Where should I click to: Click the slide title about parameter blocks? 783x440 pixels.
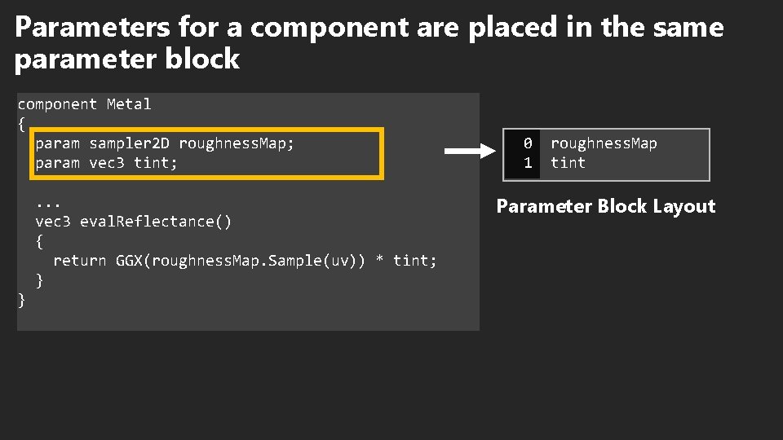pyautogui.click(x=369, y=43)
